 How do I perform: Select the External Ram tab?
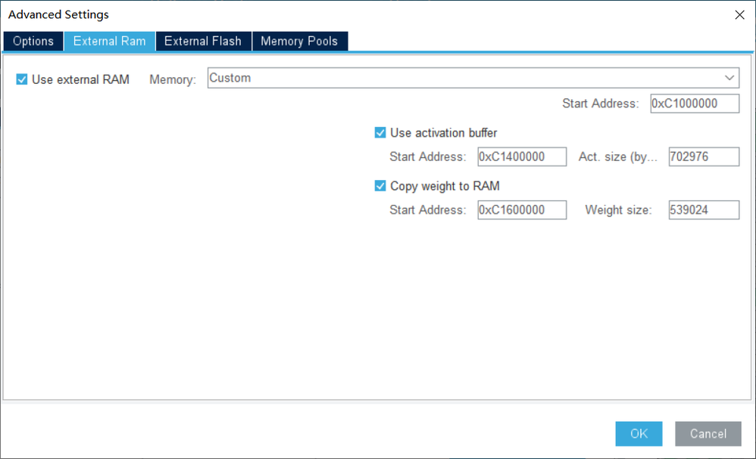[x=109, y=42]
